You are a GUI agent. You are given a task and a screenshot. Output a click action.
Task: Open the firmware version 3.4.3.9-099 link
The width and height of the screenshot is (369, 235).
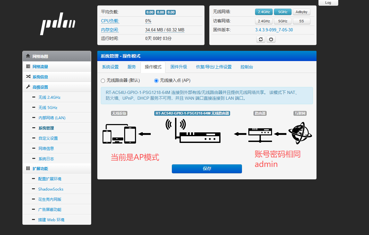[274, 30]
